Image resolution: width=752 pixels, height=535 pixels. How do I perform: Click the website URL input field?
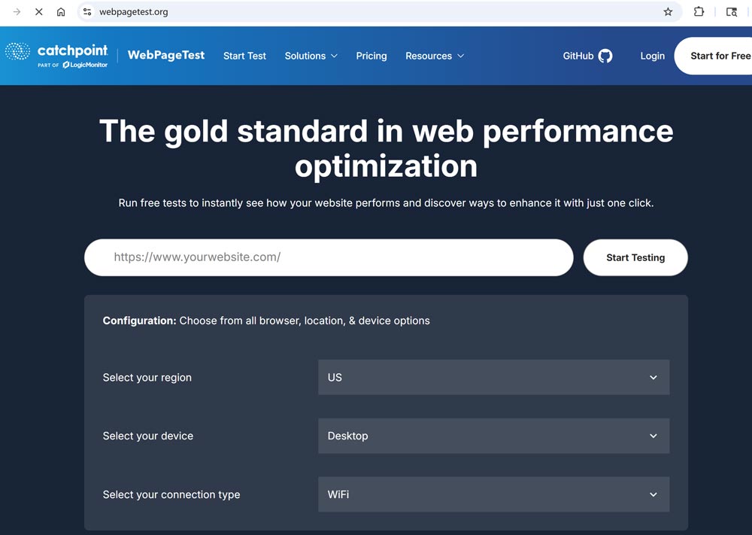329,257
